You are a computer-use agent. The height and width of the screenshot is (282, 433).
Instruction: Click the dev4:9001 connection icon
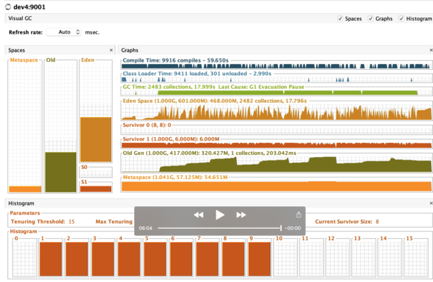(7, 5)
